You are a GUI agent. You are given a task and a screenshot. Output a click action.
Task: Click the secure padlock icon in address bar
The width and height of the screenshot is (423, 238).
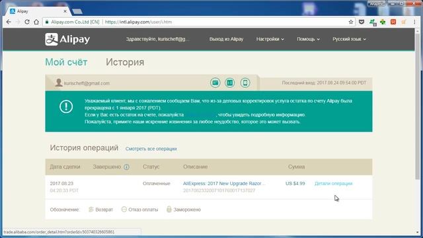[47, 22]
